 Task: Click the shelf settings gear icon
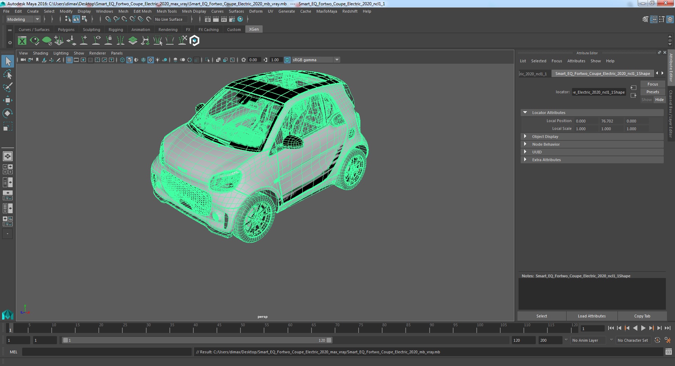point(10,43)
